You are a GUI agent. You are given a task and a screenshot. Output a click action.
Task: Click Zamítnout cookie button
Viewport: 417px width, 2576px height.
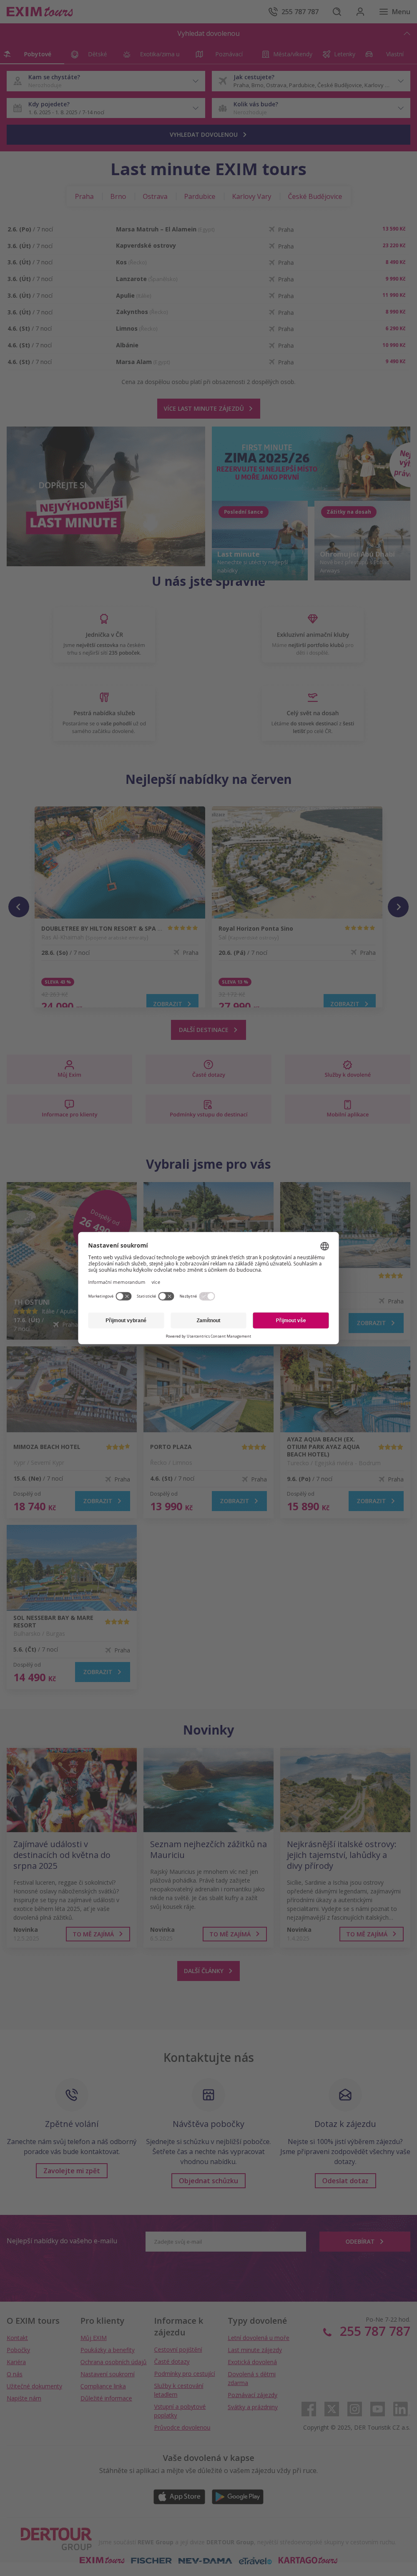pyautogui.click(x=208, y=1320)
